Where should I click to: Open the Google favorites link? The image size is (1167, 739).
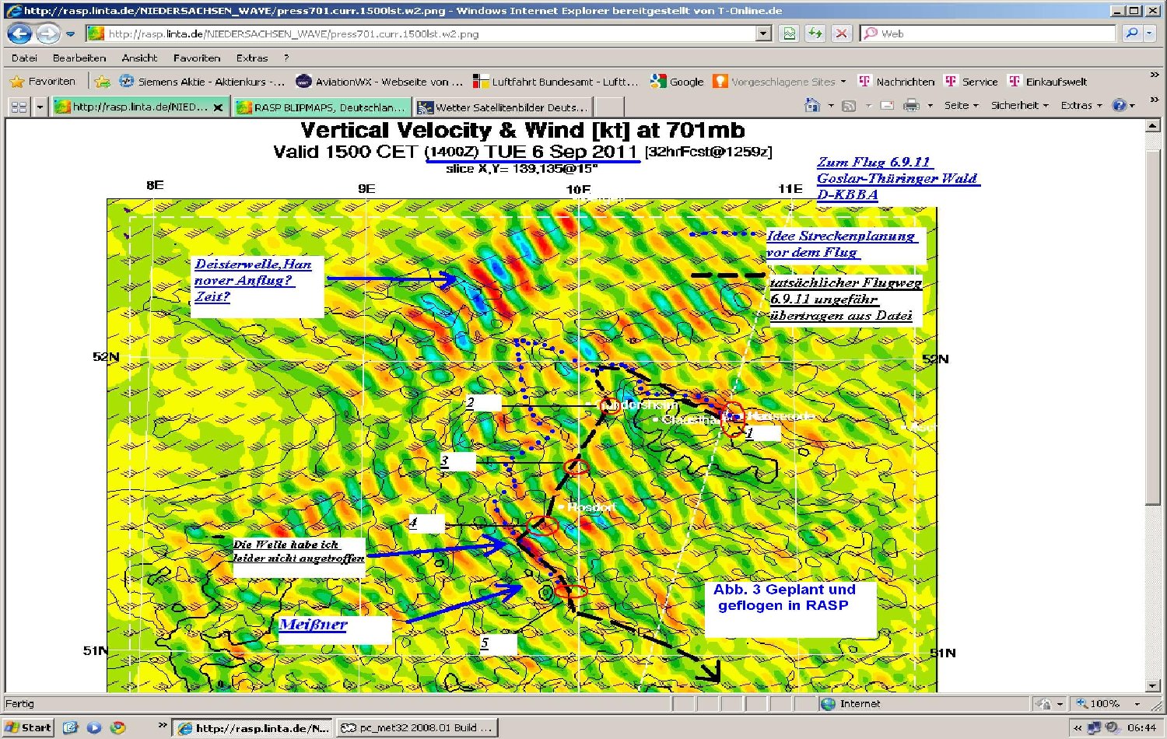click(677, 82)
